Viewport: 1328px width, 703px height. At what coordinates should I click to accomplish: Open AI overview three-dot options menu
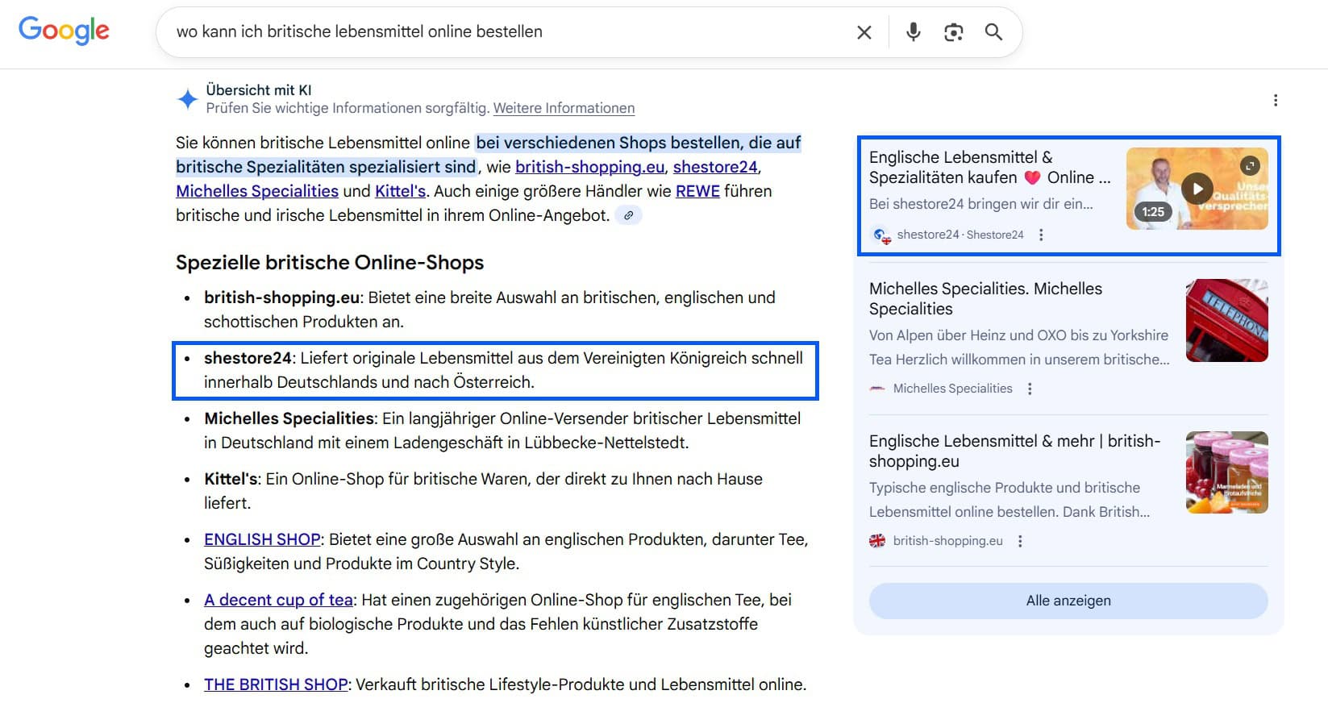coord(1275,100)
